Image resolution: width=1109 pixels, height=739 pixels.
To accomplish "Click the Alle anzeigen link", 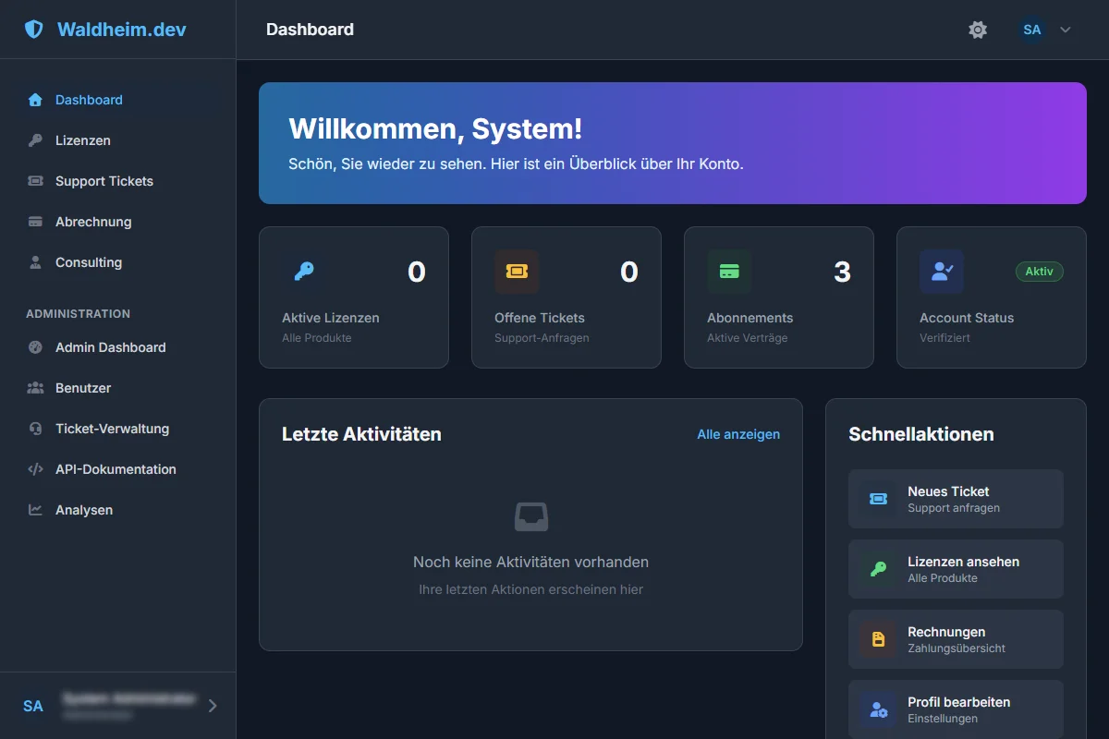I will click(x=738, y=434).
